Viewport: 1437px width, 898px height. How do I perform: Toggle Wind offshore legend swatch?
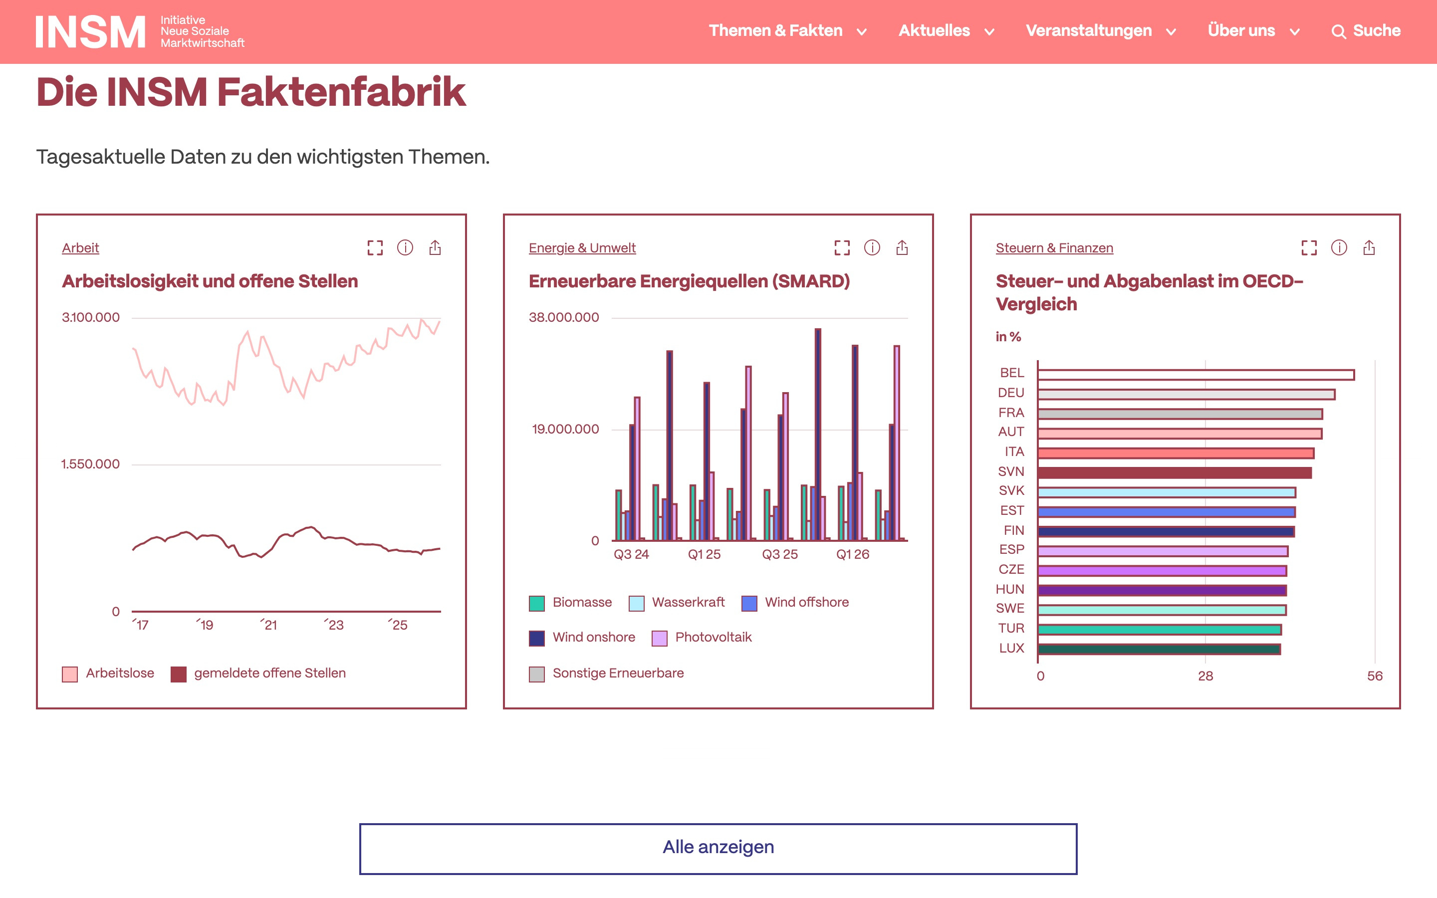click(749, 604)
